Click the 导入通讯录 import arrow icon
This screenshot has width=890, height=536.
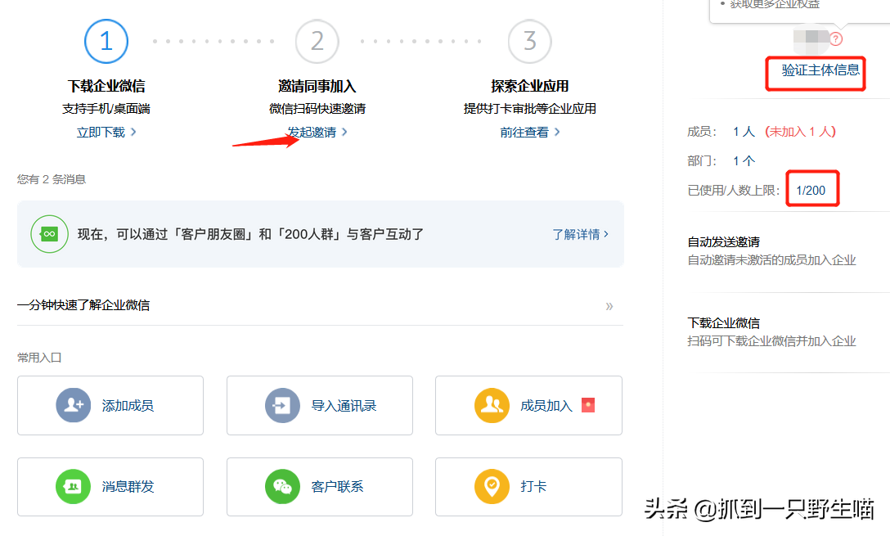[283, 405]
